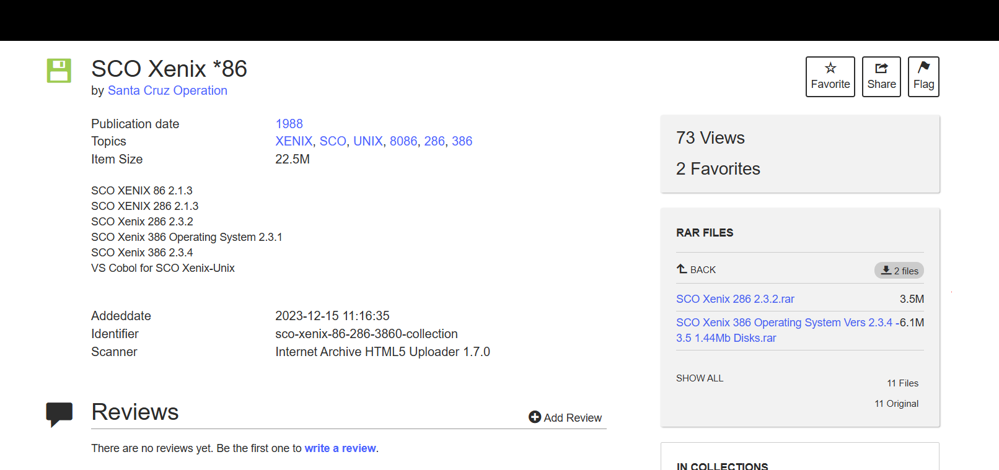Select the identifier sco-xenix-86-286-3860-collection text
Image resolution: width=999 pixels, height=470 pixels.
click(366, 334)
